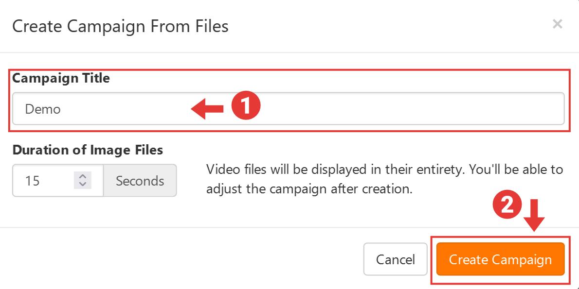Close the Create Campaign From Files dialog
Viewport: 579px width, 289px height.
(558, 24)
